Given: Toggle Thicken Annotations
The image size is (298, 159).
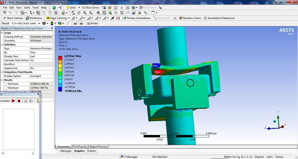Looking at the screenshot, I should point(136,18).
